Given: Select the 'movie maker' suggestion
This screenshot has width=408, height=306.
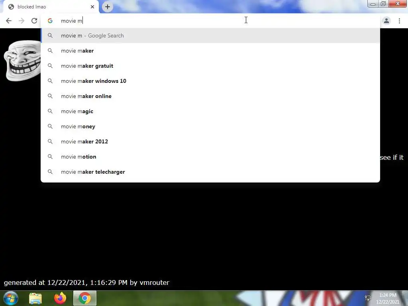Looking at the screenshot, I should [x=210, y=51].
